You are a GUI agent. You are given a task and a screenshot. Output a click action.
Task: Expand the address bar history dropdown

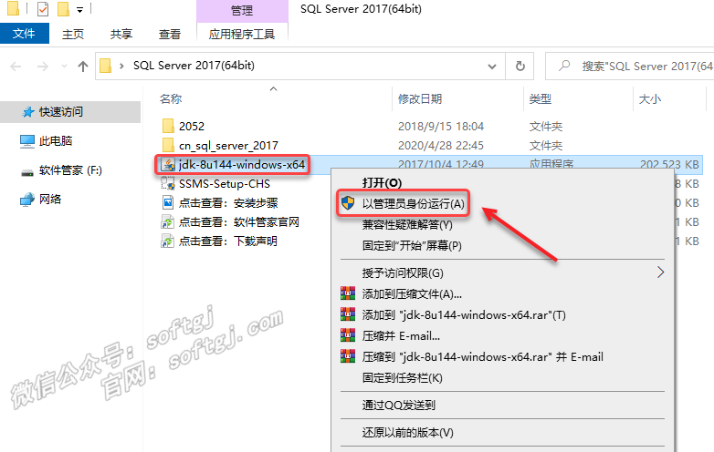492,67
